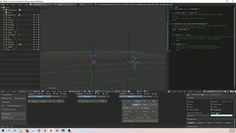Open the Properties editor type selector icon
Image resolution: width=236 pixels, height=133 pixels.
point(188,95)
